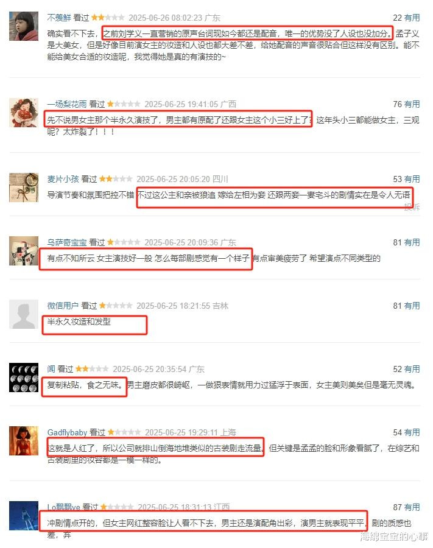Viewport: 433px width, 548px height.
Task: Vote 有用 on 闻's review with 52 votes
Action: point(412,369)
